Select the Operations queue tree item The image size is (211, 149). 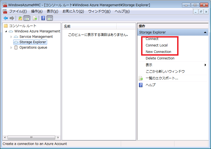click(33, 48)
